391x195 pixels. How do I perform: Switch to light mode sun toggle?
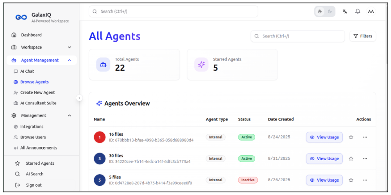(320, 11)
